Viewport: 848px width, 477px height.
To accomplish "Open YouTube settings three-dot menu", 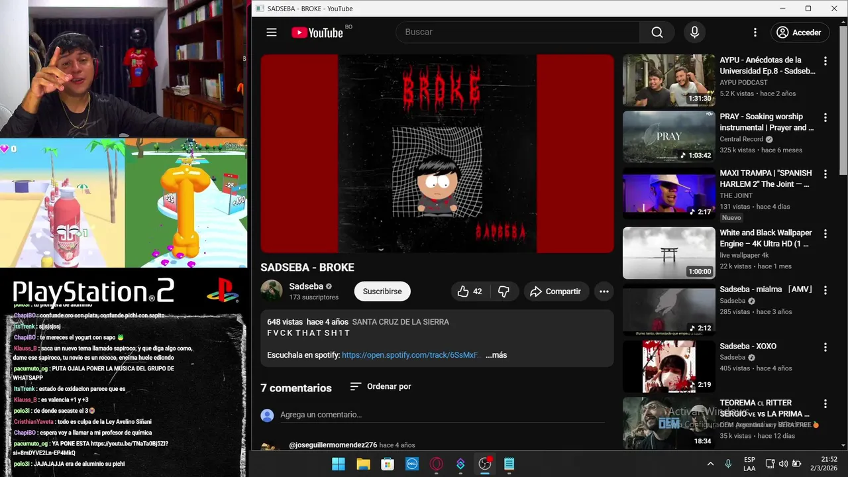I will 755,32.
